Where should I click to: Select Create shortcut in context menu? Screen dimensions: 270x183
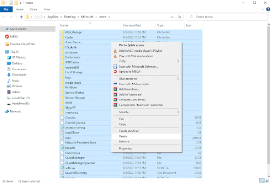[146, 131]
